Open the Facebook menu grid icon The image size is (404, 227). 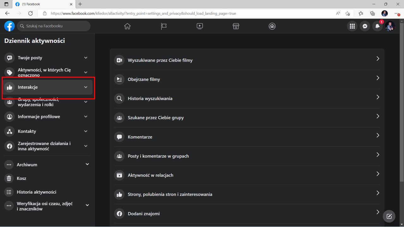[x=352, y=26]
